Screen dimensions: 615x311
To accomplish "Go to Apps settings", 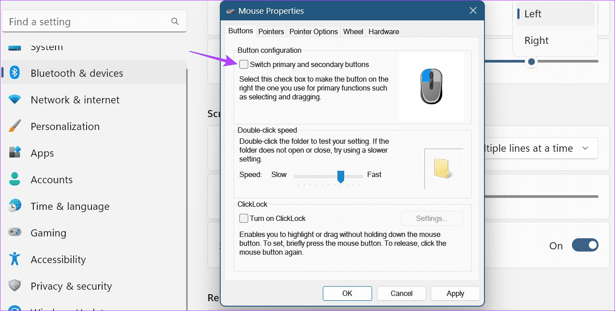I will (94, 153).
